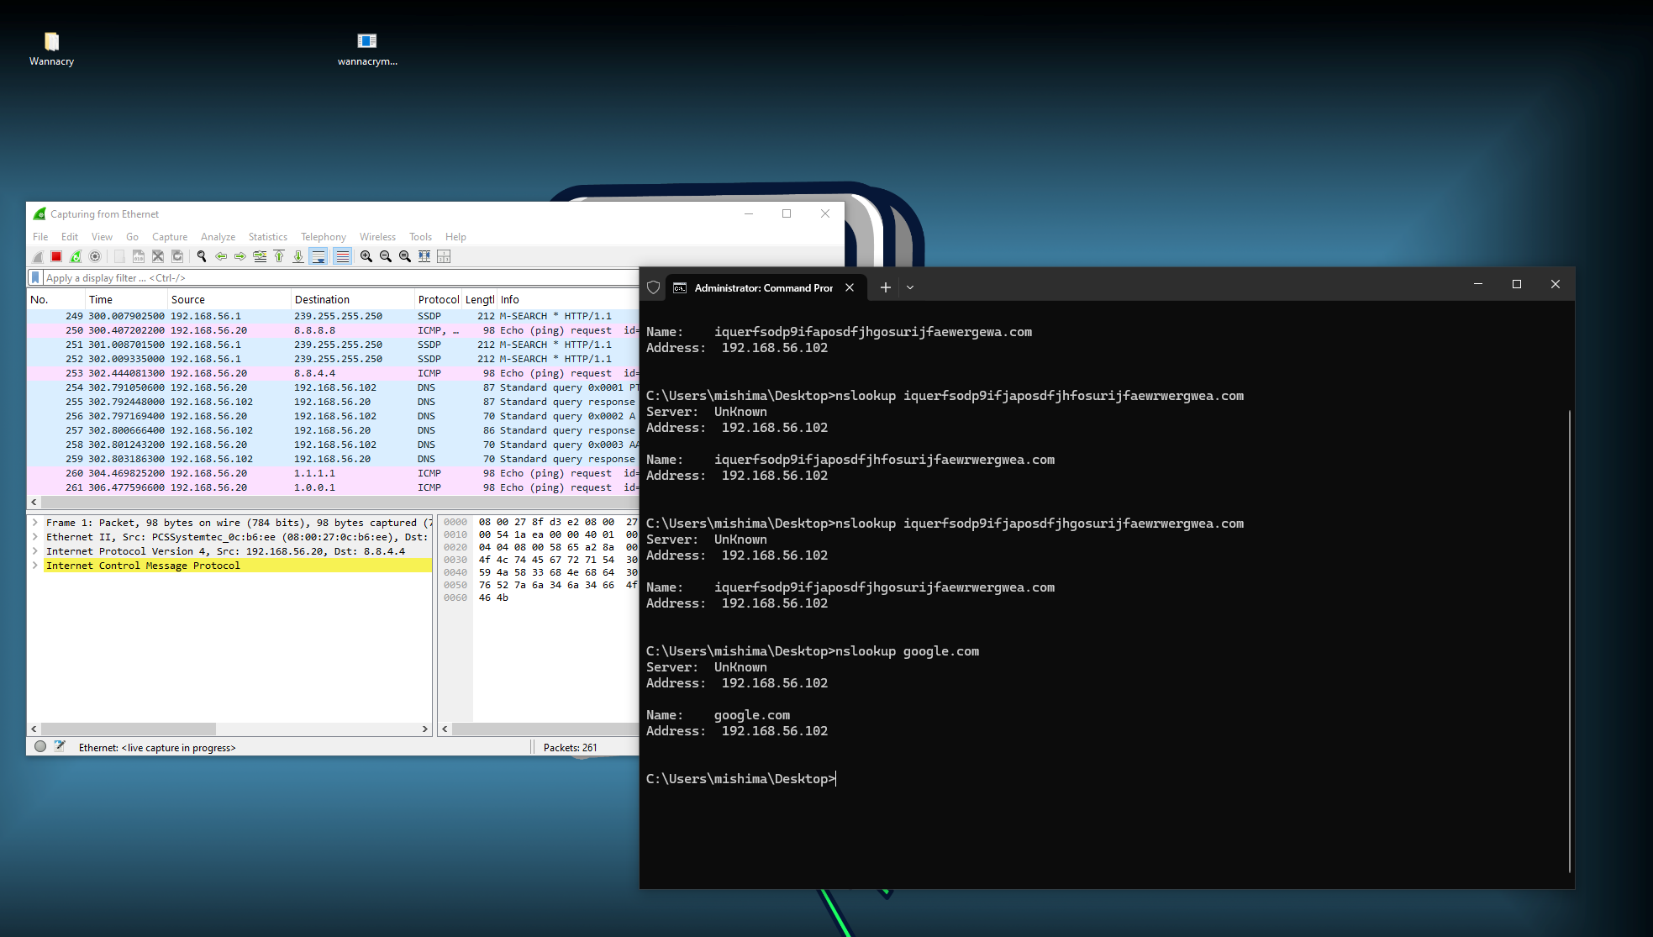Go back to previous packet arrow

(221, 256)
